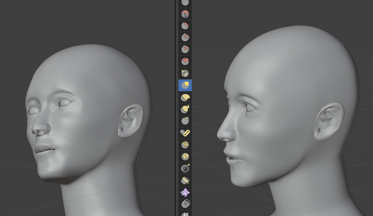Select the Simplify sculpt brush
The image size is (373, 216).
[185, 204]
